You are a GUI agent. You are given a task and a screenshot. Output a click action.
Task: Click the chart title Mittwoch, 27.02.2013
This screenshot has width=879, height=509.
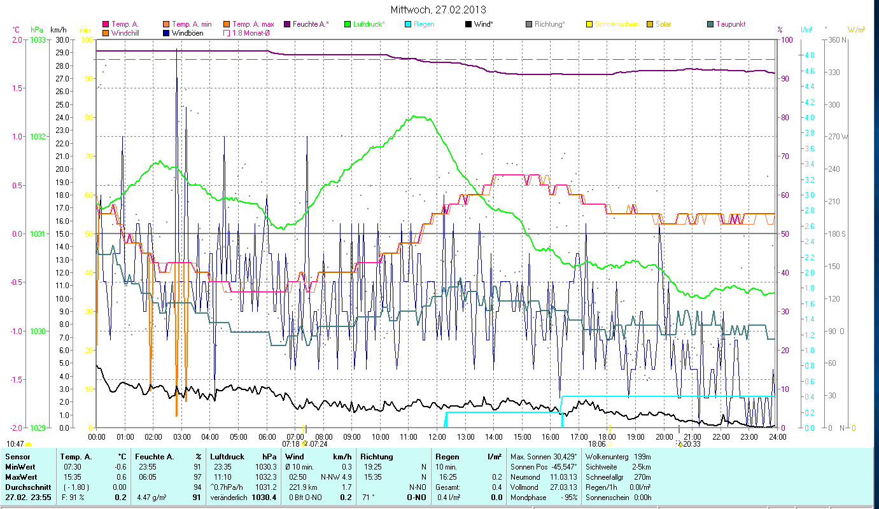439,10
